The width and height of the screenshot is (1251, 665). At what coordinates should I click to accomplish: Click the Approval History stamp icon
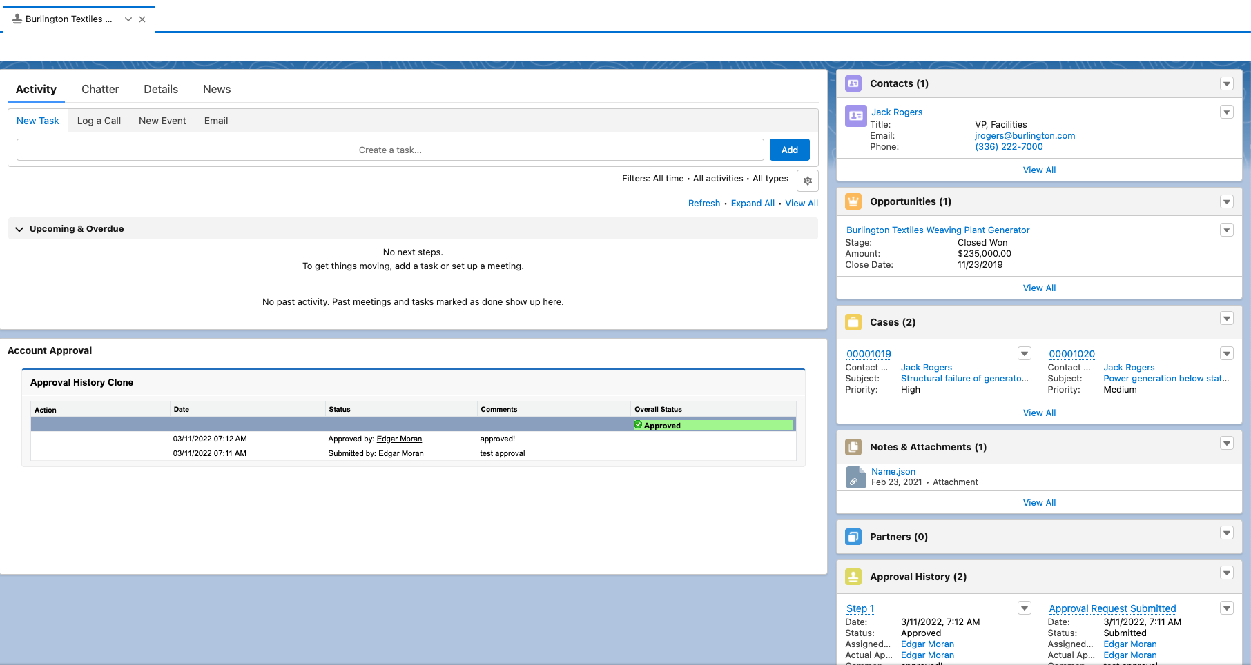(x=853, y=577)
